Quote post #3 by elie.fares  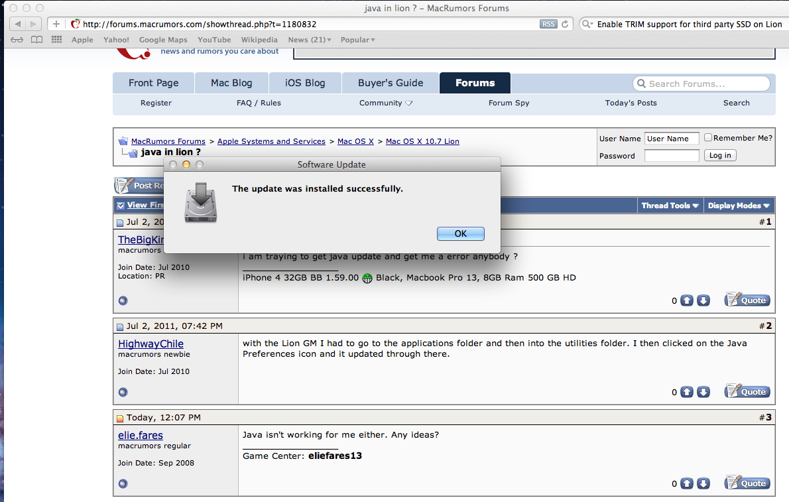pos(747,483)
